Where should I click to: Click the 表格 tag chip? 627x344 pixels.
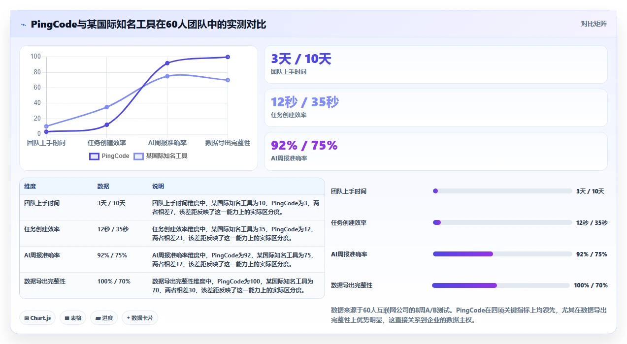point(73,318)
